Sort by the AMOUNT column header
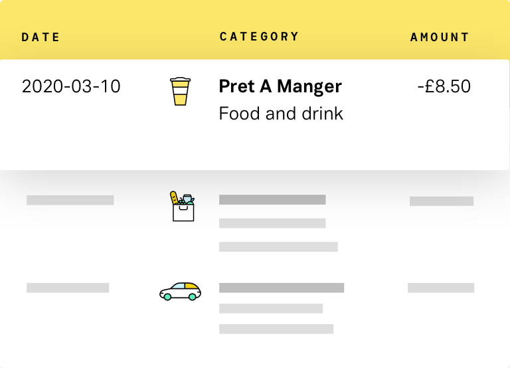This screenshot has width=510, height=368. [440, 37]
